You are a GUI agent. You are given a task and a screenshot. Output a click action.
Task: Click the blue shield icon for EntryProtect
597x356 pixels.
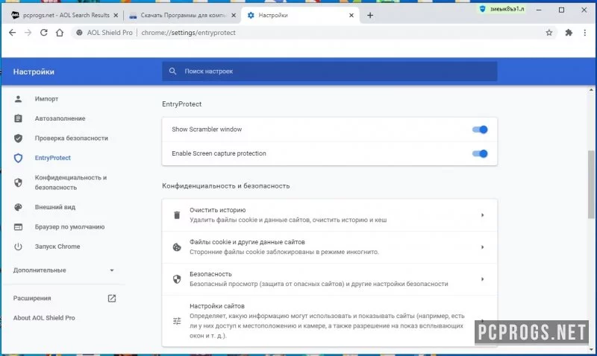(x=18, y=158)
